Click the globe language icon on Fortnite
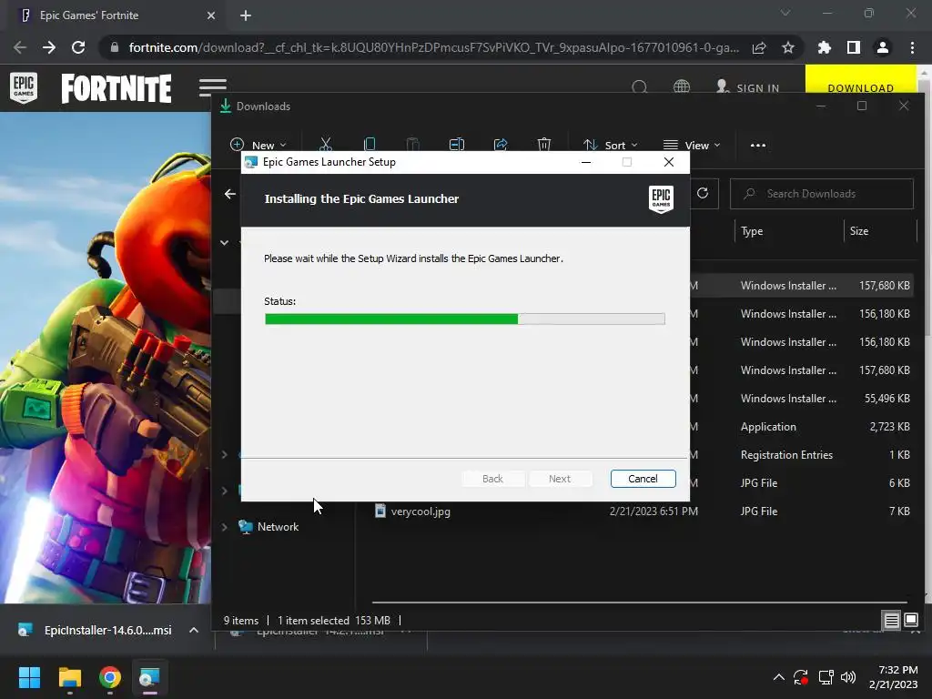This screenshot has width=932, height=699. [x=681, y=87]
